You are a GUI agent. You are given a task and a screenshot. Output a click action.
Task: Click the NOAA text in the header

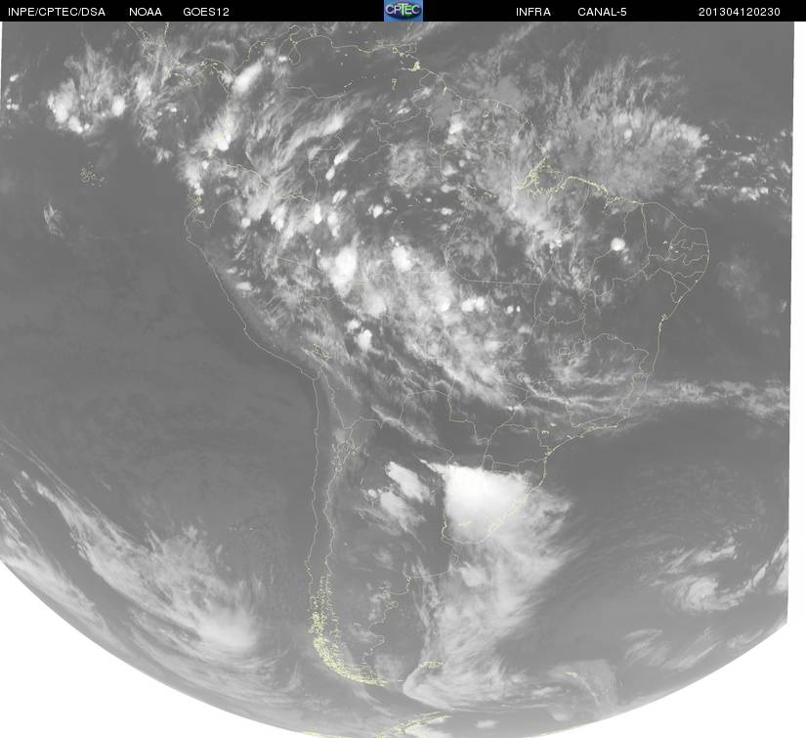(146, 12)
